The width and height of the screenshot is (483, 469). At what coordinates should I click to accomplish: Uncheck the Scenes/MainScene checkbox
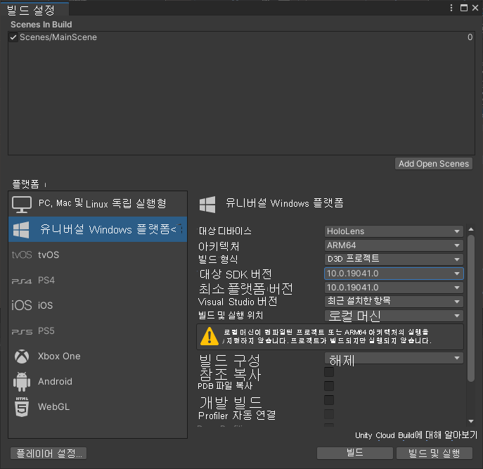(x=13, y=37)
